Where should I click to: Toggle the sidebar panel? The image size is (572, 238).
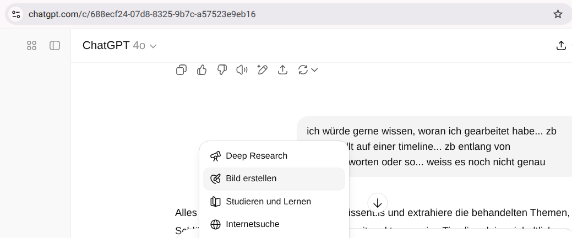click(55, 46)
